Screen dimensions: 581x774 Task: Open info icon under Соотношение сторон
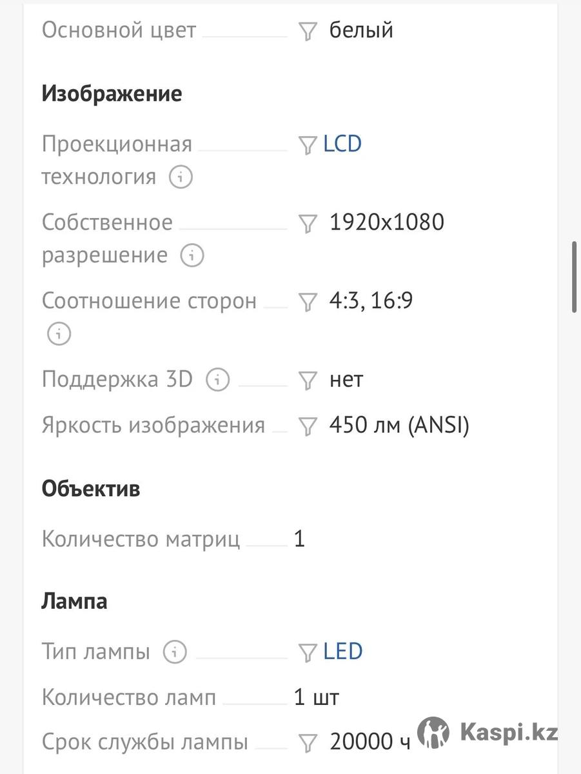(x=59, y=333)
